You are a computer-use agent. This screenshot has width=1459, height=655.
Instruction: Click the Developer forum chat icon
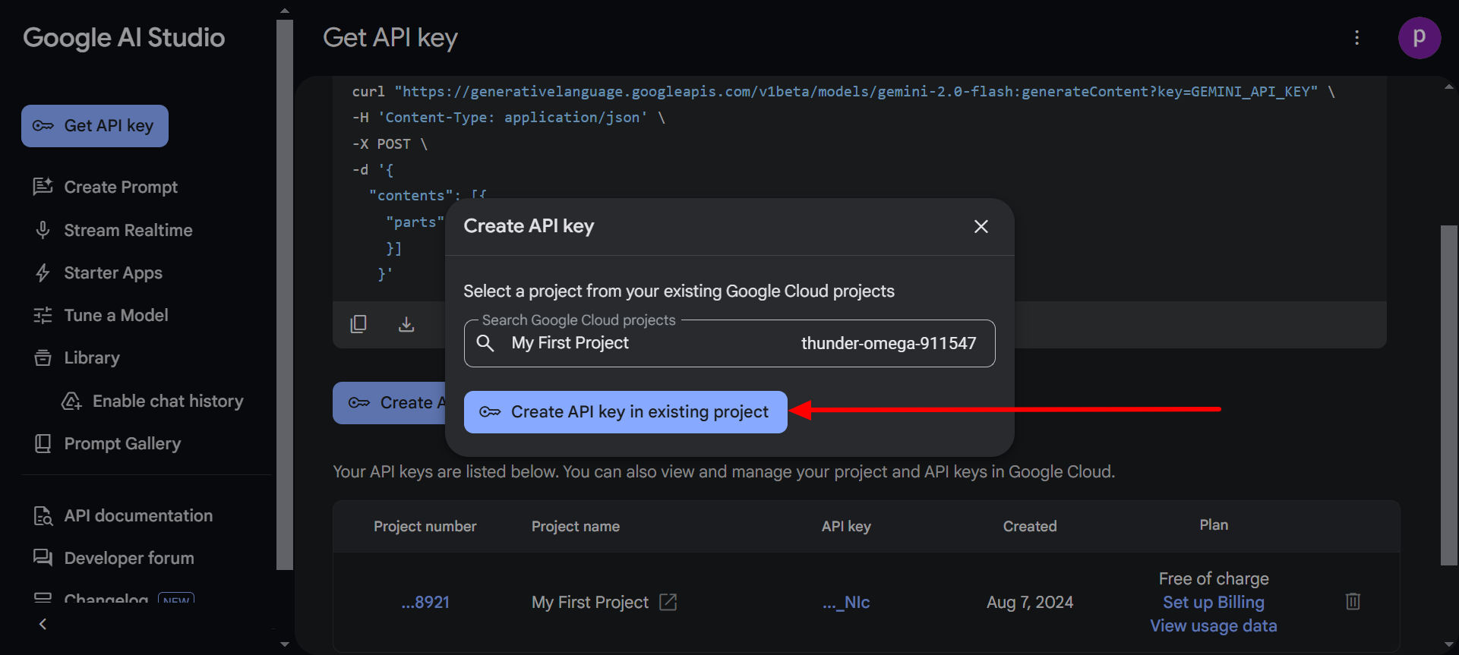(43, 558)
